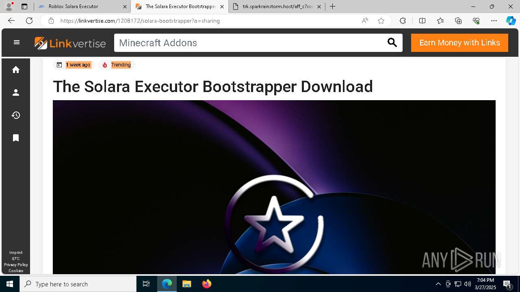Click the '1 week ago' date tag
520x292 pixels.
click(74, 65)
